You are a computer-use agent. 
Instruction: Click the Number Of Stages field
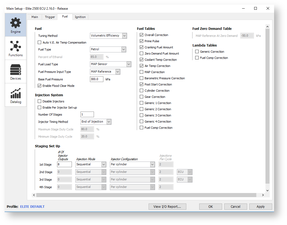click(87, 115)
